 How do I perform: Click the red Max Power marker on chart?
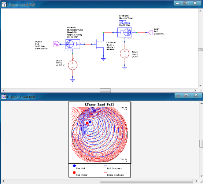[x=87, y=123]
